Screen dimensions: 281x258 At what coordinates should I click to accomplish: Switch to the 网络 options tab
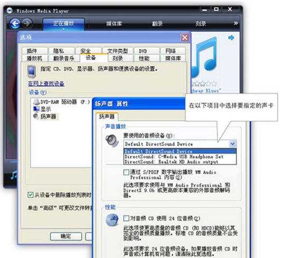tap(173, 51)
